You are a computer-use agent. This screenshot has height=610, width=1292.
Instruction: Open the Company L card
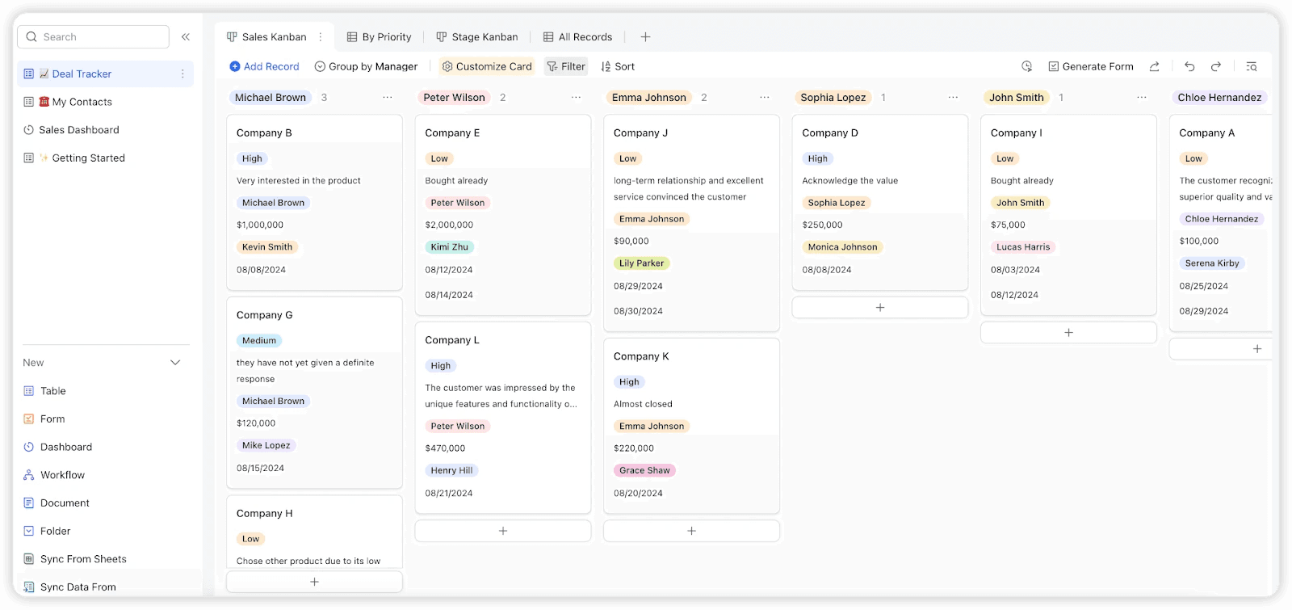tap(503, 418)
